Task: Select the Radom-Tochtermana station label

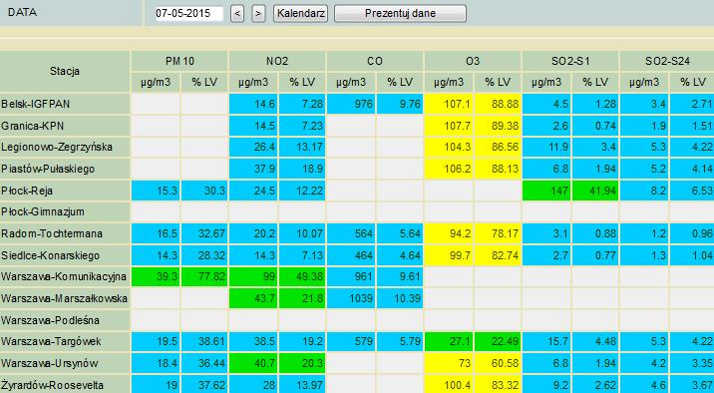Action: click(65, 233)
